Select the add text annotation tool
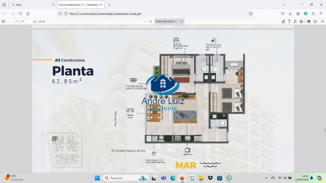The height and width of the screenshot is (183, 326). [289, 21]
